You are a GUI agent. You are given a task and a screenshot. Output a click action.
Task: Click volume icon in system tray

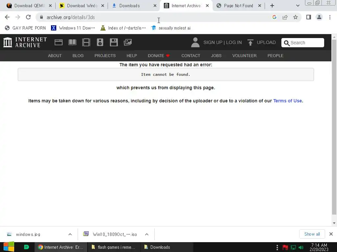point(301,247)
